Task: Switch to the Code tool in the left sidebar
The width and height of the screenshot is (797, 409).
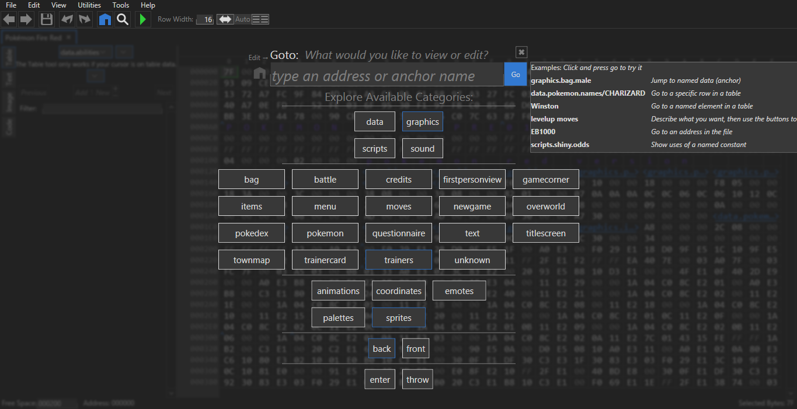Action: (x=9, y=127)
